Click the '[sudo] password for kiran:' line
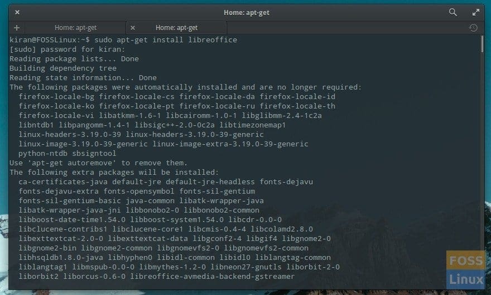The height and width of the screenshot is (295, 491). pyautogui.click(x=67, y=50)
